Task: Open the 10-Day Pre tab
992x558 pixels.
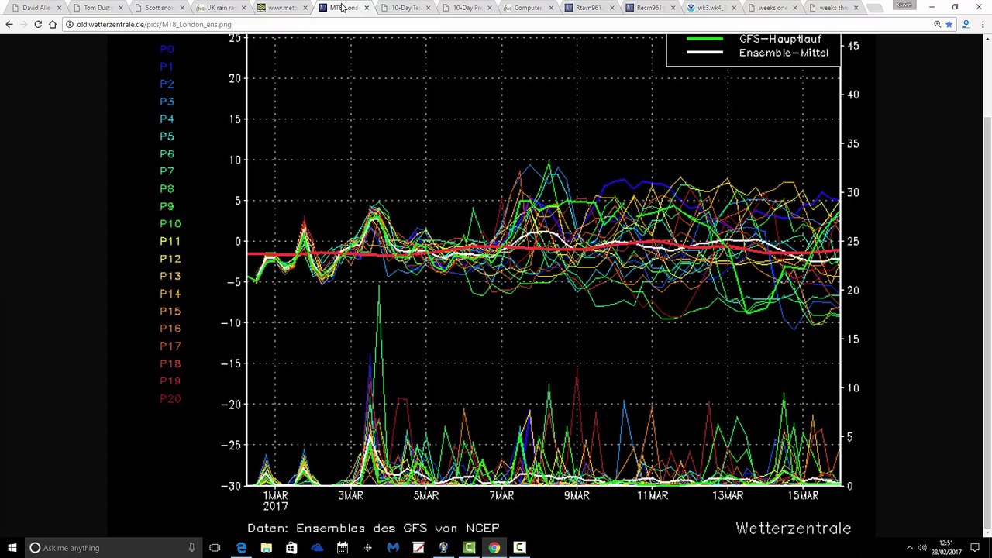Action: (x=467, y=8)
